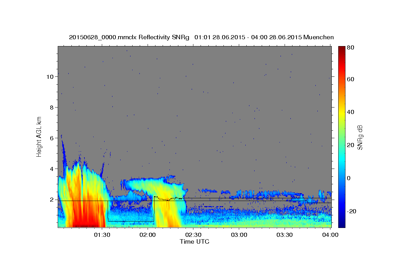Screen dimensions: 410x273
Task: Click the 04:00 time tick label
Action: 330,235
